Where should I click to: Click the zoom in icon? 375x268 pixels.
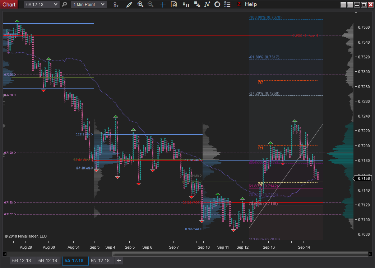[140, 4]
